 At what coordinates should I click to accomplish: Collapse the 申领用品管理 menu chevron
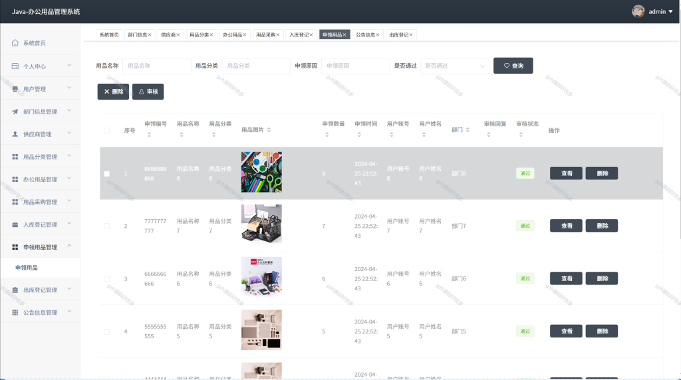point(69,246)
